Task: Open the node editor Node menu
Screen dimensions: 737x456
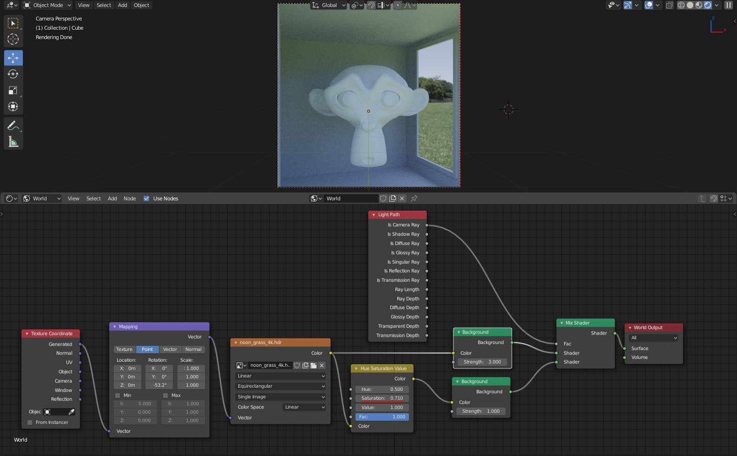Action: (x=130, y=198)
